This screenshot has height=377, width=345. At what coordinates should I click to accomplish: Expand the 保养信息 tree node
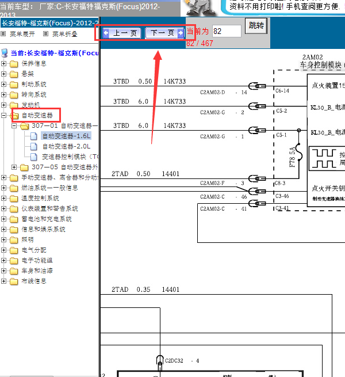[3, 63]
